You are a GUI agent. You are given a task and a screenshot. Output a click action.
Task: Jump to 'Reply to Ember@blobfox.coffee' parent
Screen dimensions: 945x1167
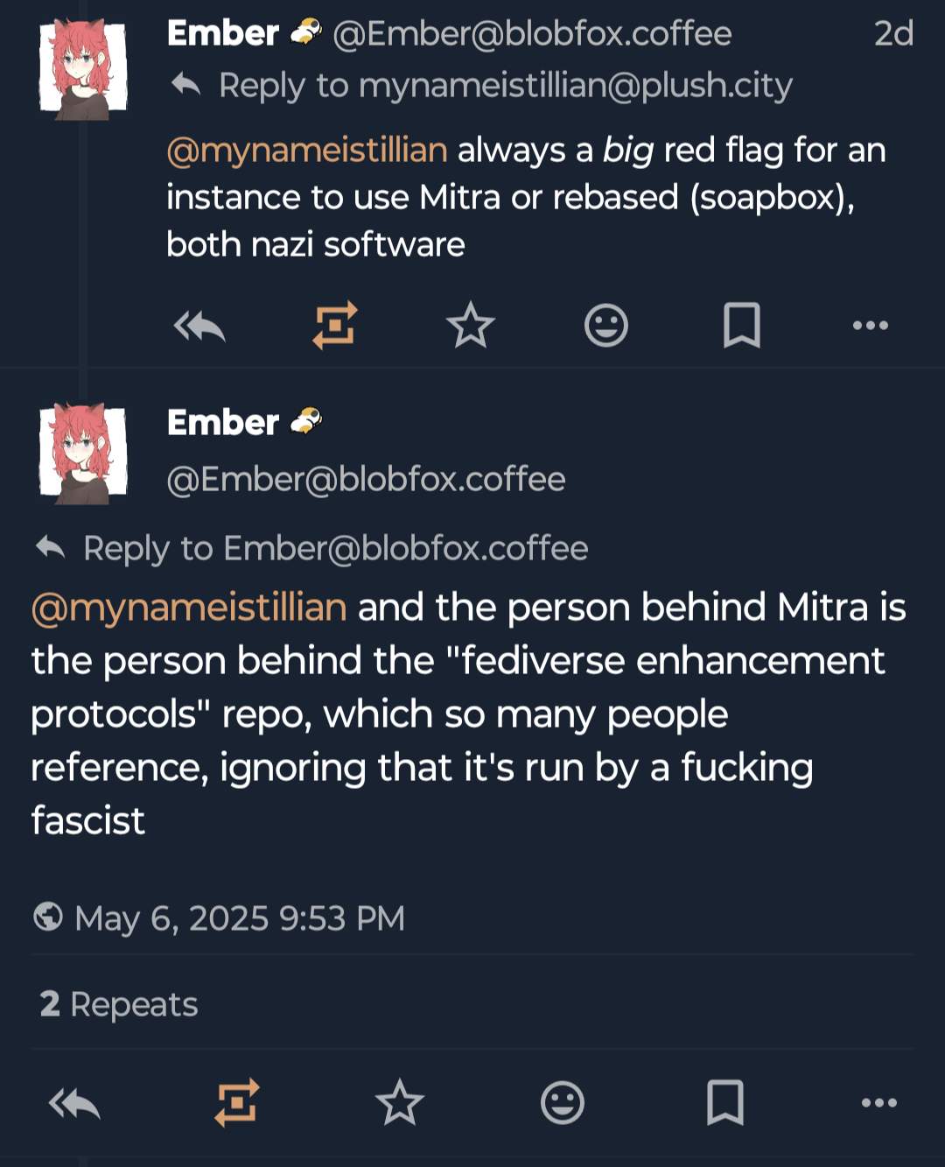(335, 549)
